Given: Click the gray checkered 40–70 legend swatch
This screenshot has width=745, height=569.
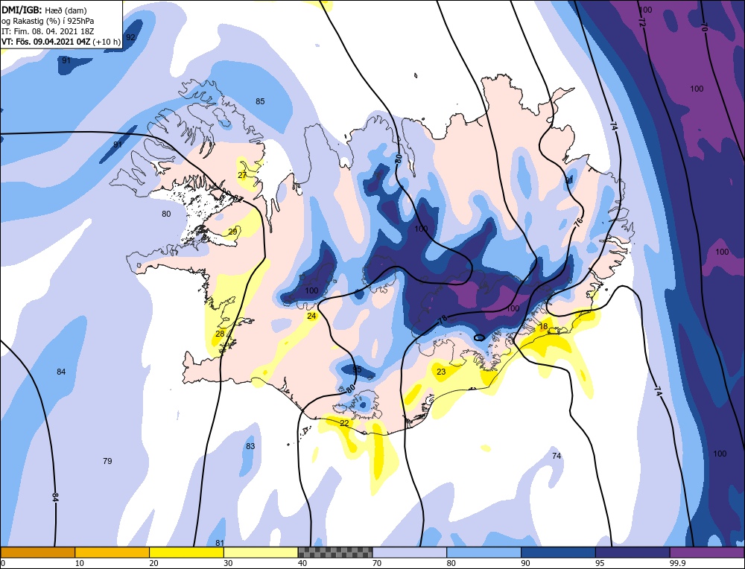Looking at the screenshot, I should coord(335,553).
